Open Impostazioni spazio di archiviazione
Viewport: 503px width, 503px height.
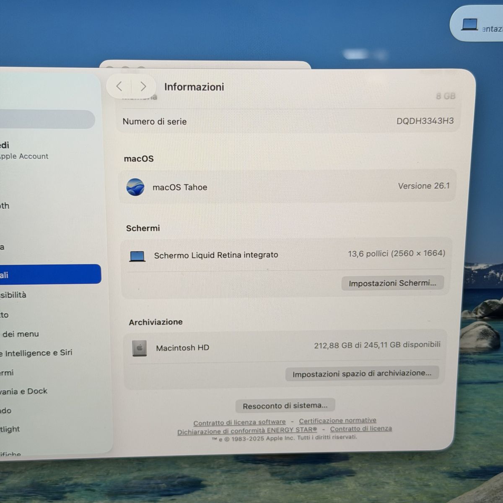click(362, 373)
